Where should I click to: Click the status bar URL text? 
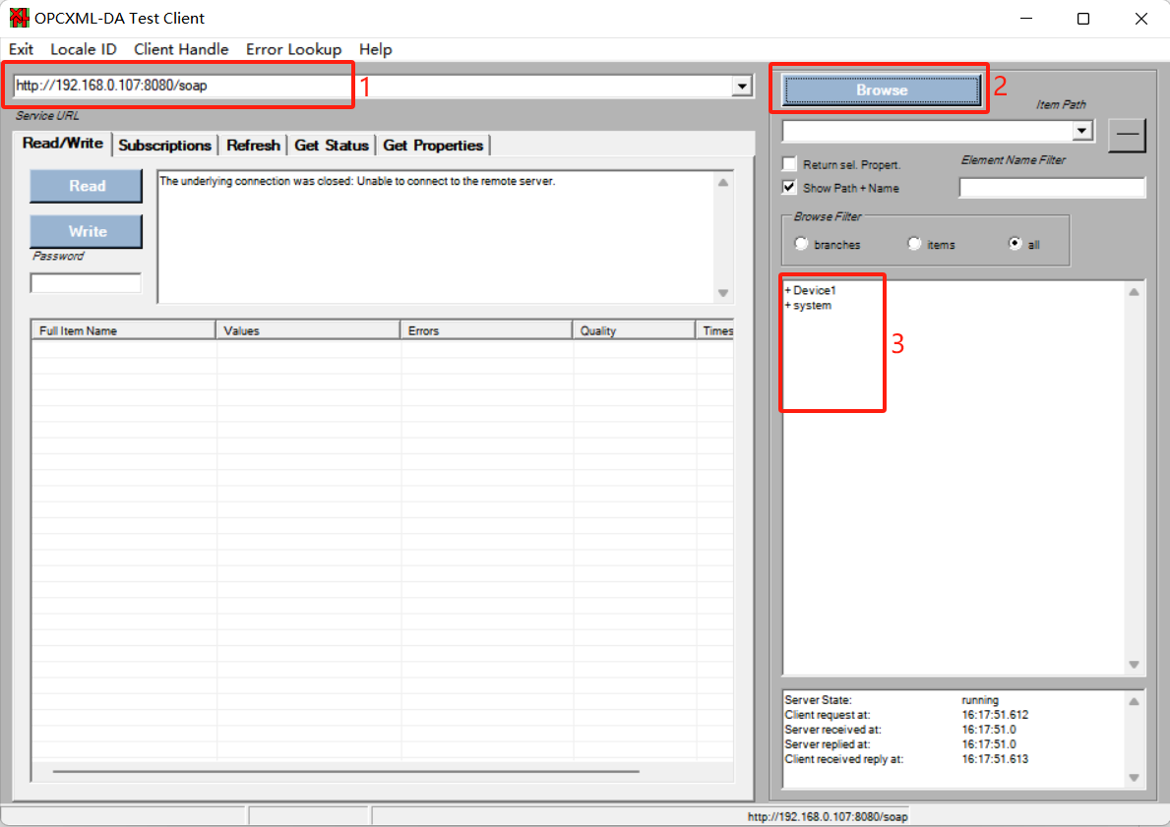(828, 816)
